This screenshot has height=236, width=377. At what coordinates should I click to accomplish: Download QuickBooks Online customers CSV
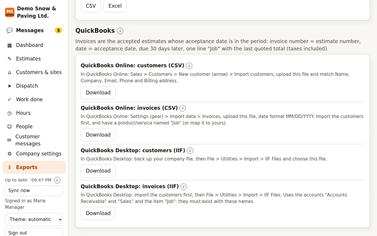click(x=98, y=93)
